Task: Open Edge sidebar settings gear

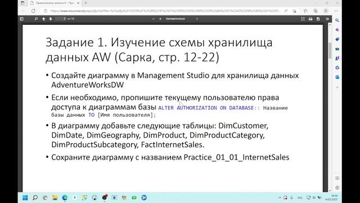Action: (337, 188)
